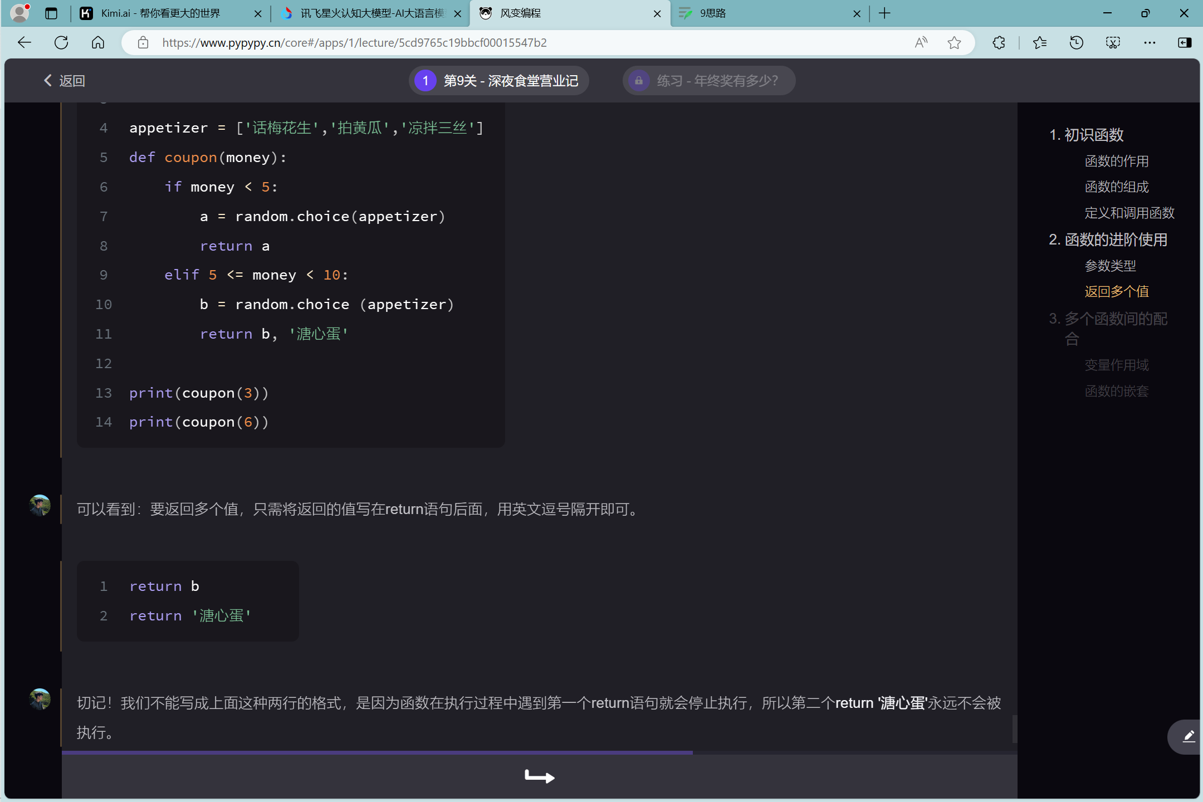The image size is (1203, 802).
Task: Open Settings and more ellipsis menu
Action: (x=1150, y=42)
